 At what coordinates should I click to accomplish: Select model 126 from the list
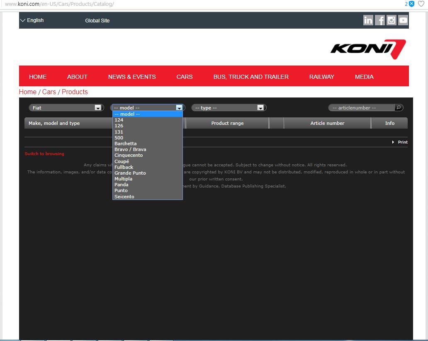[147, 126]
